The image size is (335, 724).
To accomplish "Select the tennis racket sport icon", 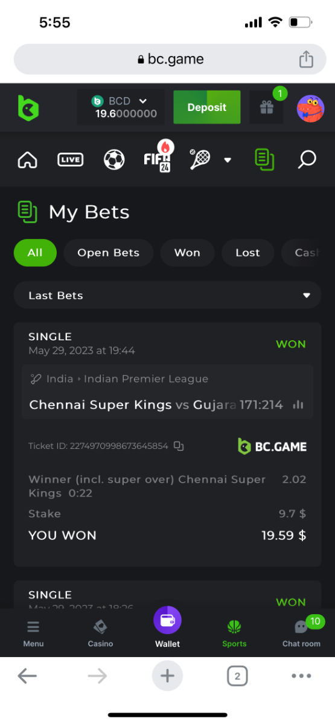I will [x=200, y=159].
